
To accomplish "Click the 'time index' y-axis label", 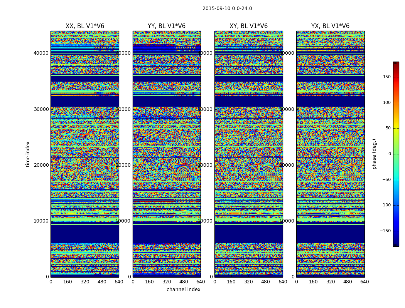I will 28,154.
